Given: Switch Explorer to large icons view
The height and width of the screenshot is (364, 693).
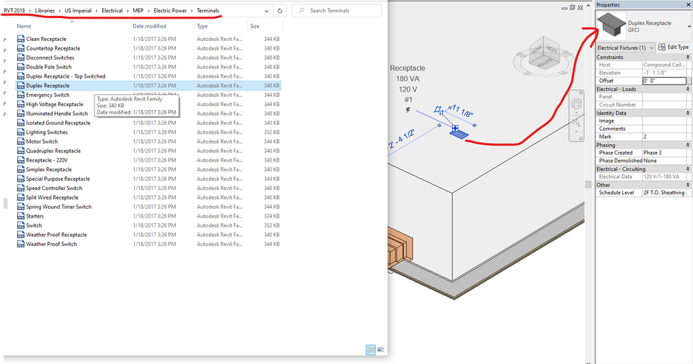Looking at the screenshot, I should pos(380,350).
